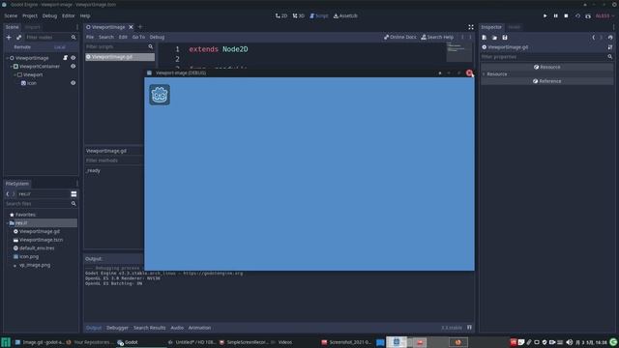
Task: Switch to the Node dock tab
Action: 514,27
